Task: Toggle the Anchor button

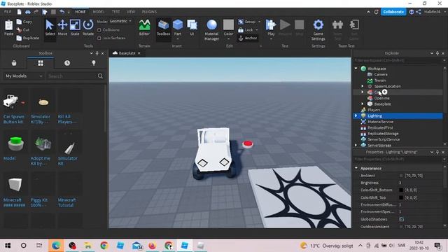Action: 248,38
